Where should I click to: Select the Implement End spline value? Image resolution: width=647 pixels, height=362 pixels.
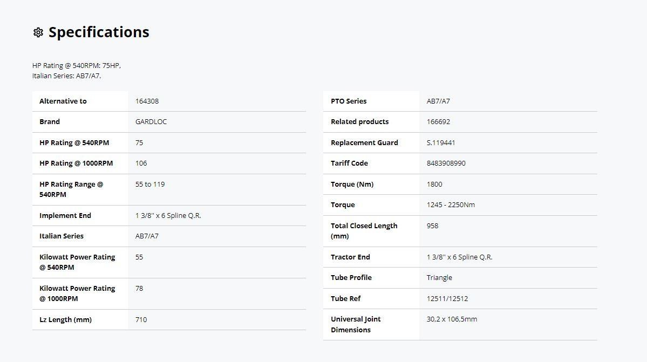click(168, 215)
